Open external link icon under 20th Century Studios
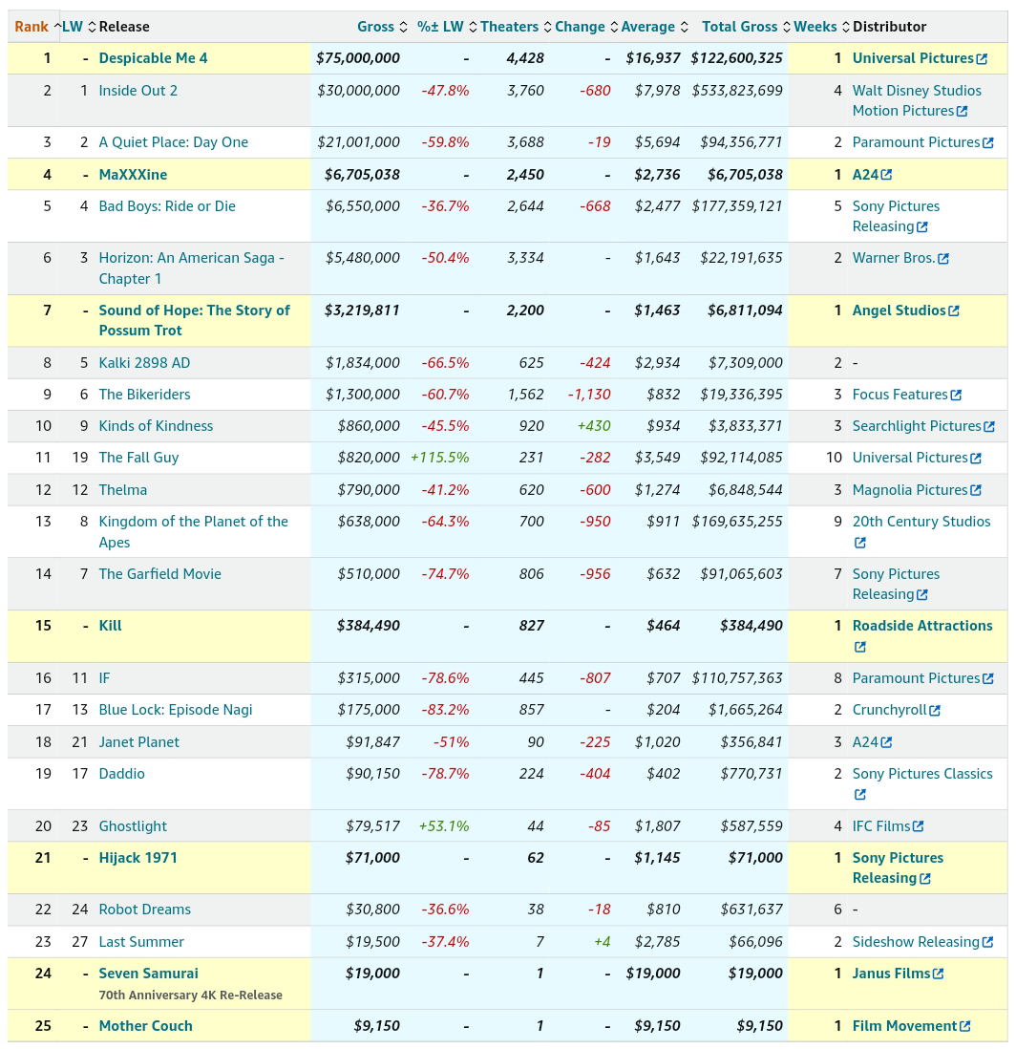 pyautogui.click(x=860, y=543)
